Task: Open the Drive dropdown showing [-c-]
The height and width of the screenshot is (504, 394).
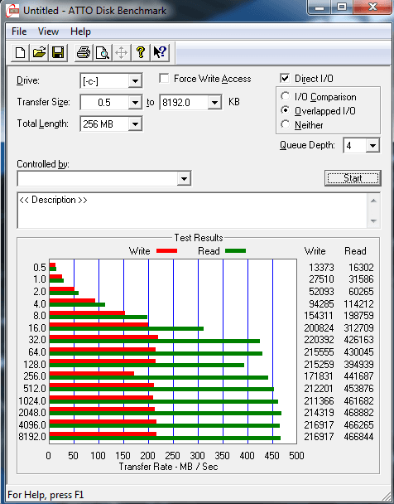Action: point(135,80)
